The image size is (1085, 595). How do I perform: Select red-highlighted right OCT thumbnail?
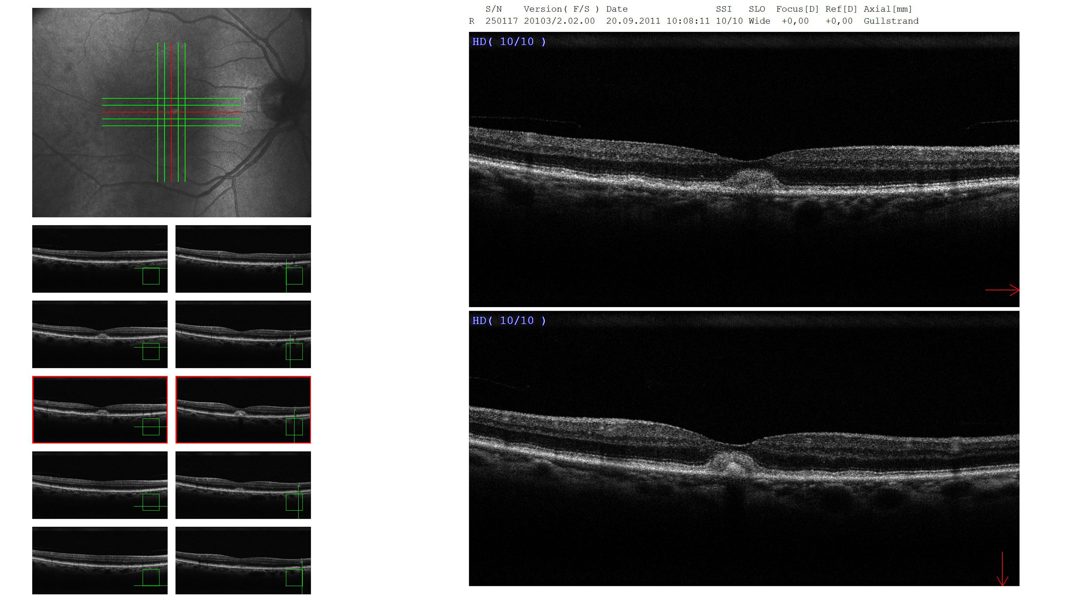coord(243,409)
